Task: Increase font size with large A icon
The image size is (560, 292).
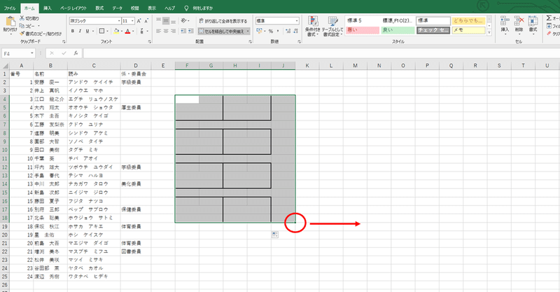Action: tap(139, 21)
